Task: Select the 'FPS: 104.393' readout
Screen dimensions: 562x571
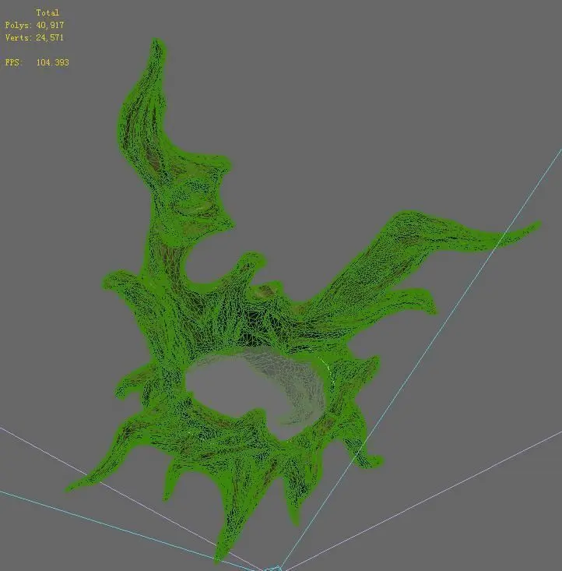Action: tap(37, 62)
